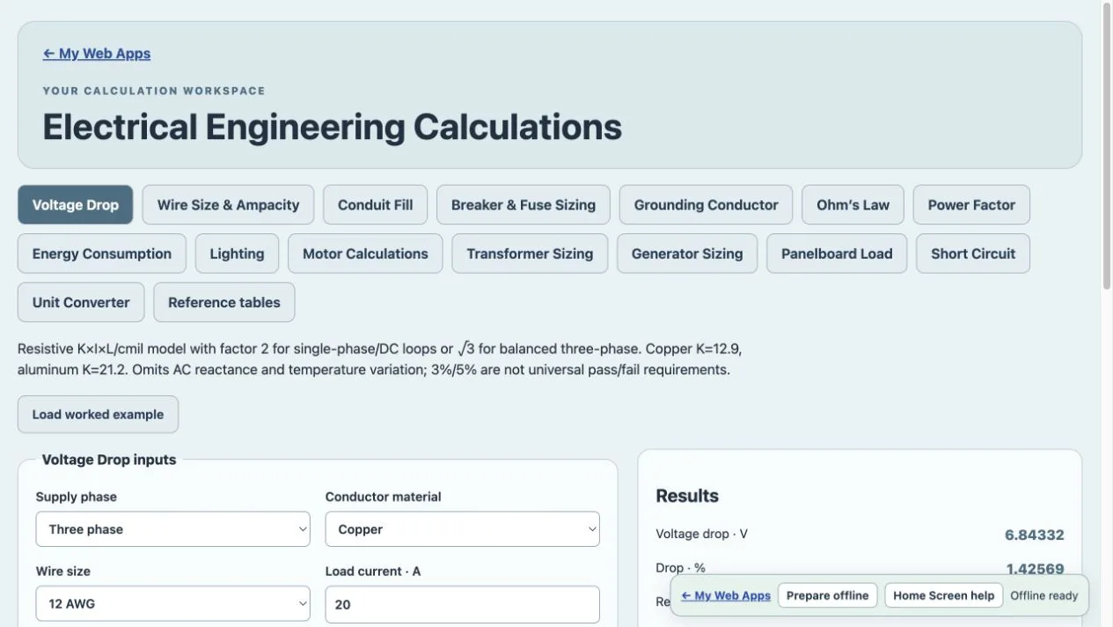The height and width of the screenshot is (627, 1113).
Task: Open Home Screen help
Action: pyautogui.click(x=943, y=595)
